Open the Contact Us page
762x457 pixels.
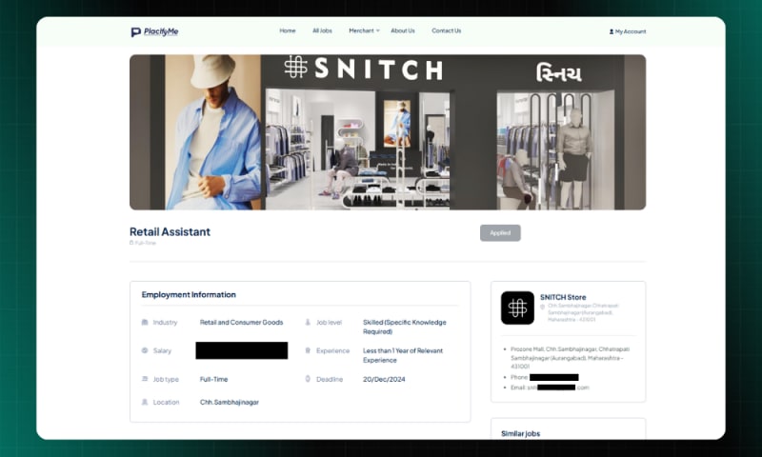click(446, 30)
